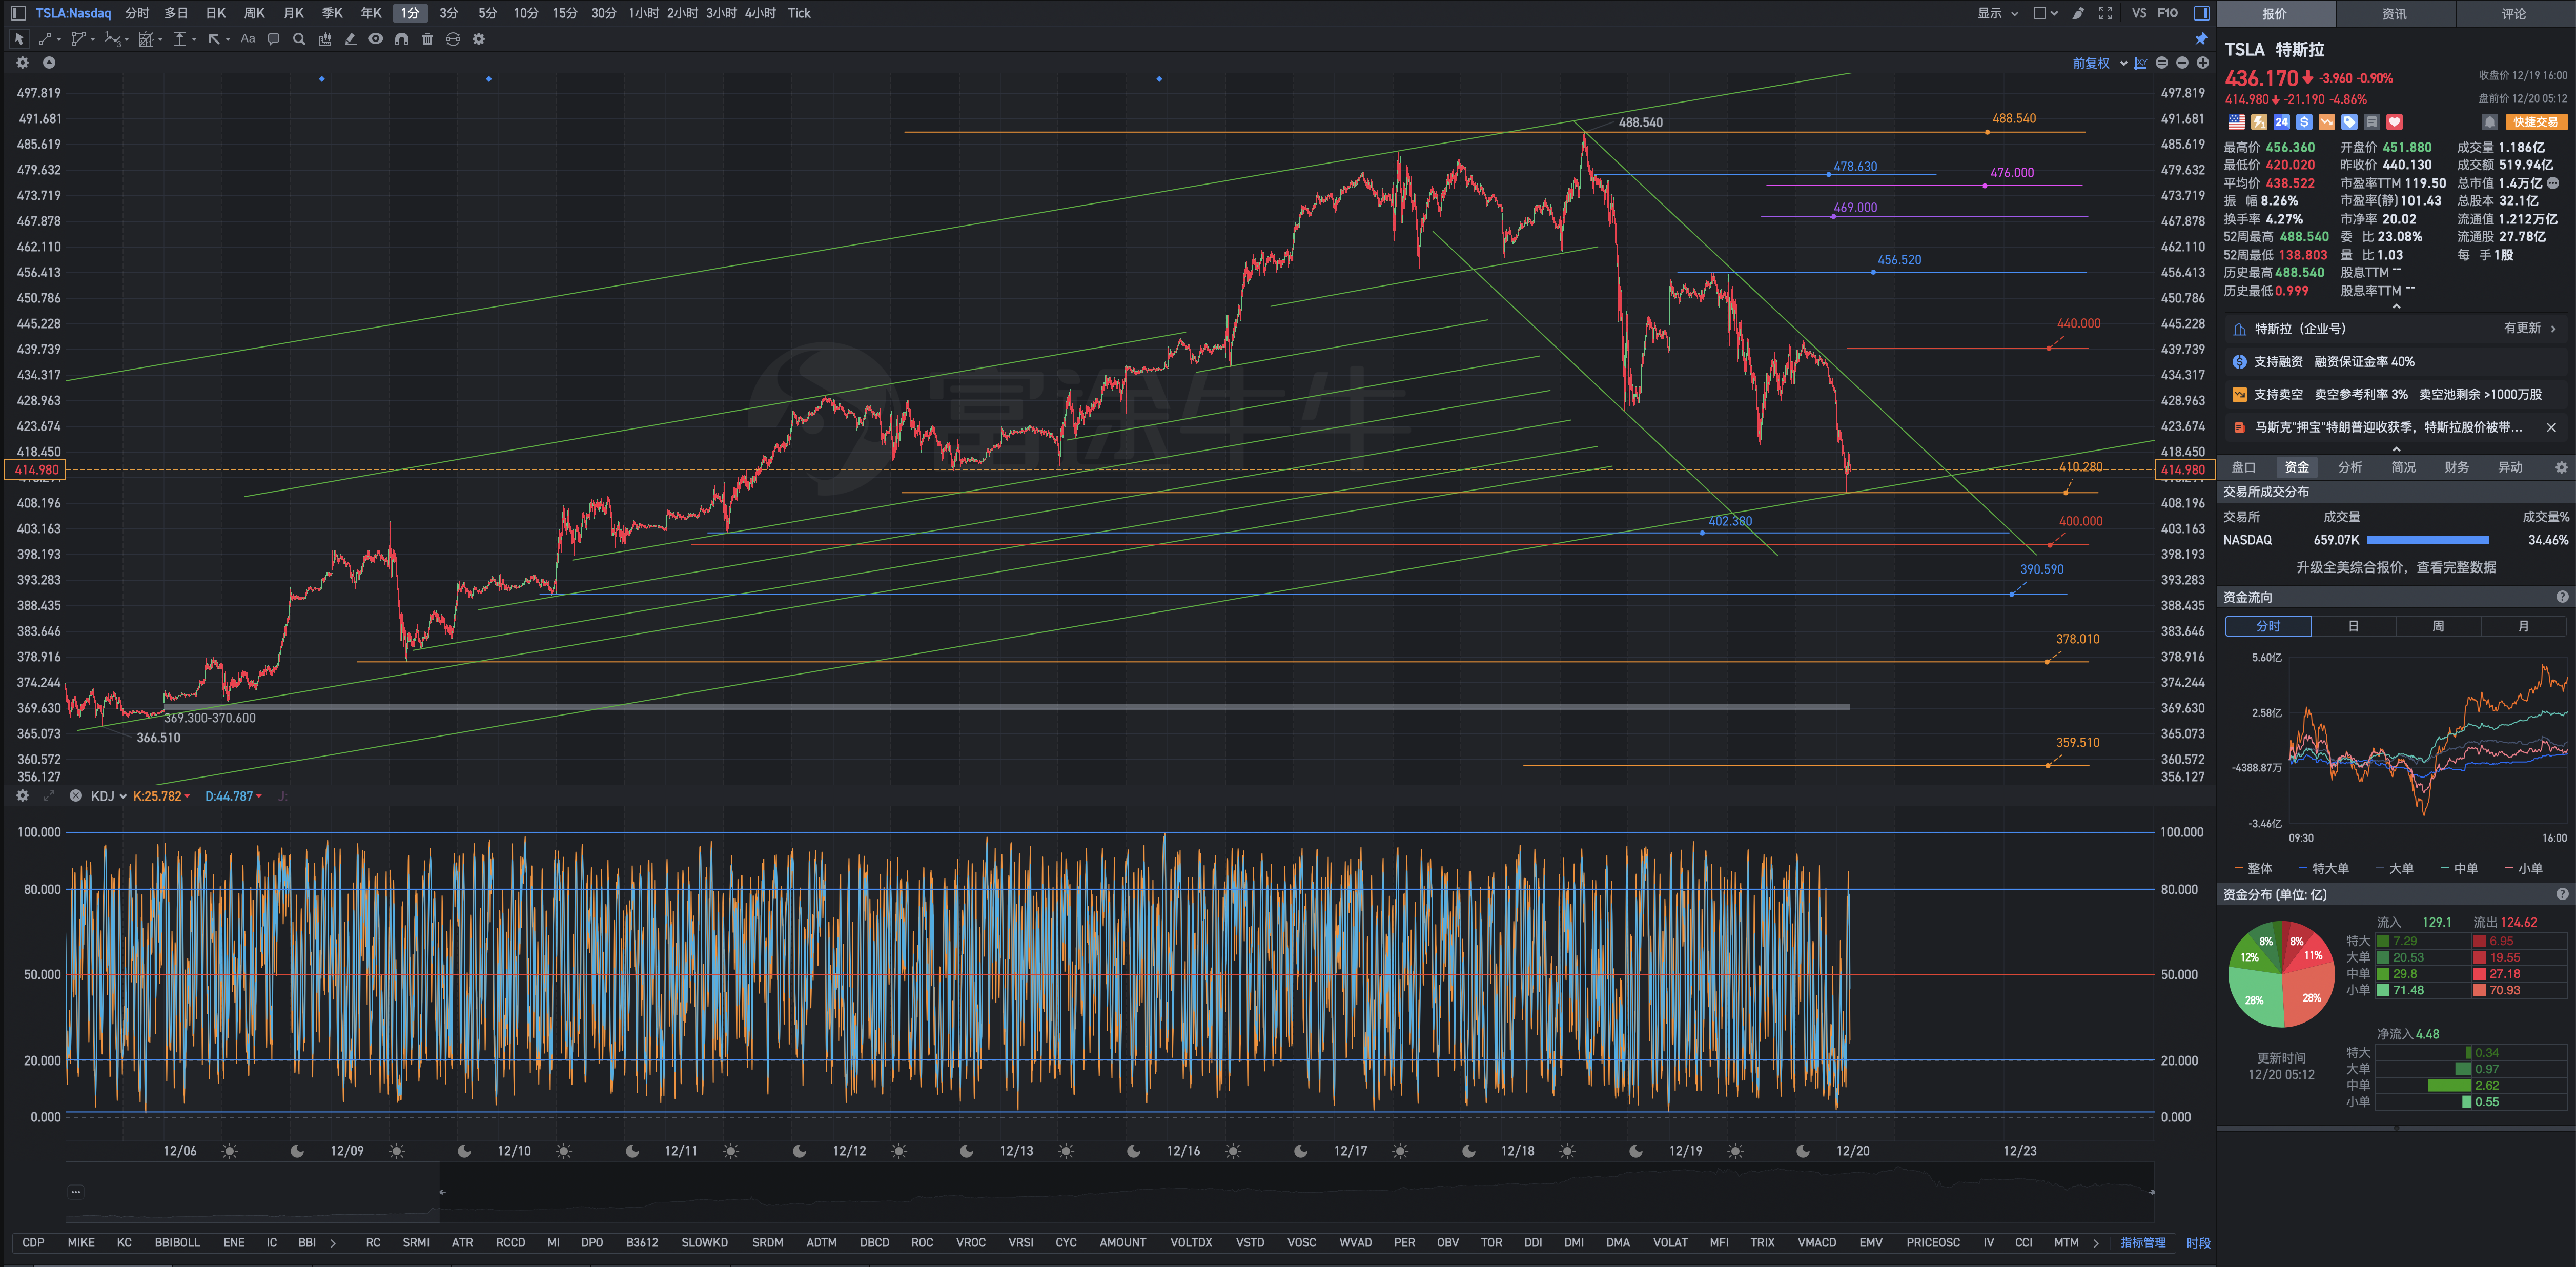2576x1267 pixels.
Task: Zoom out chart with minus icon
Action: 2182,63
